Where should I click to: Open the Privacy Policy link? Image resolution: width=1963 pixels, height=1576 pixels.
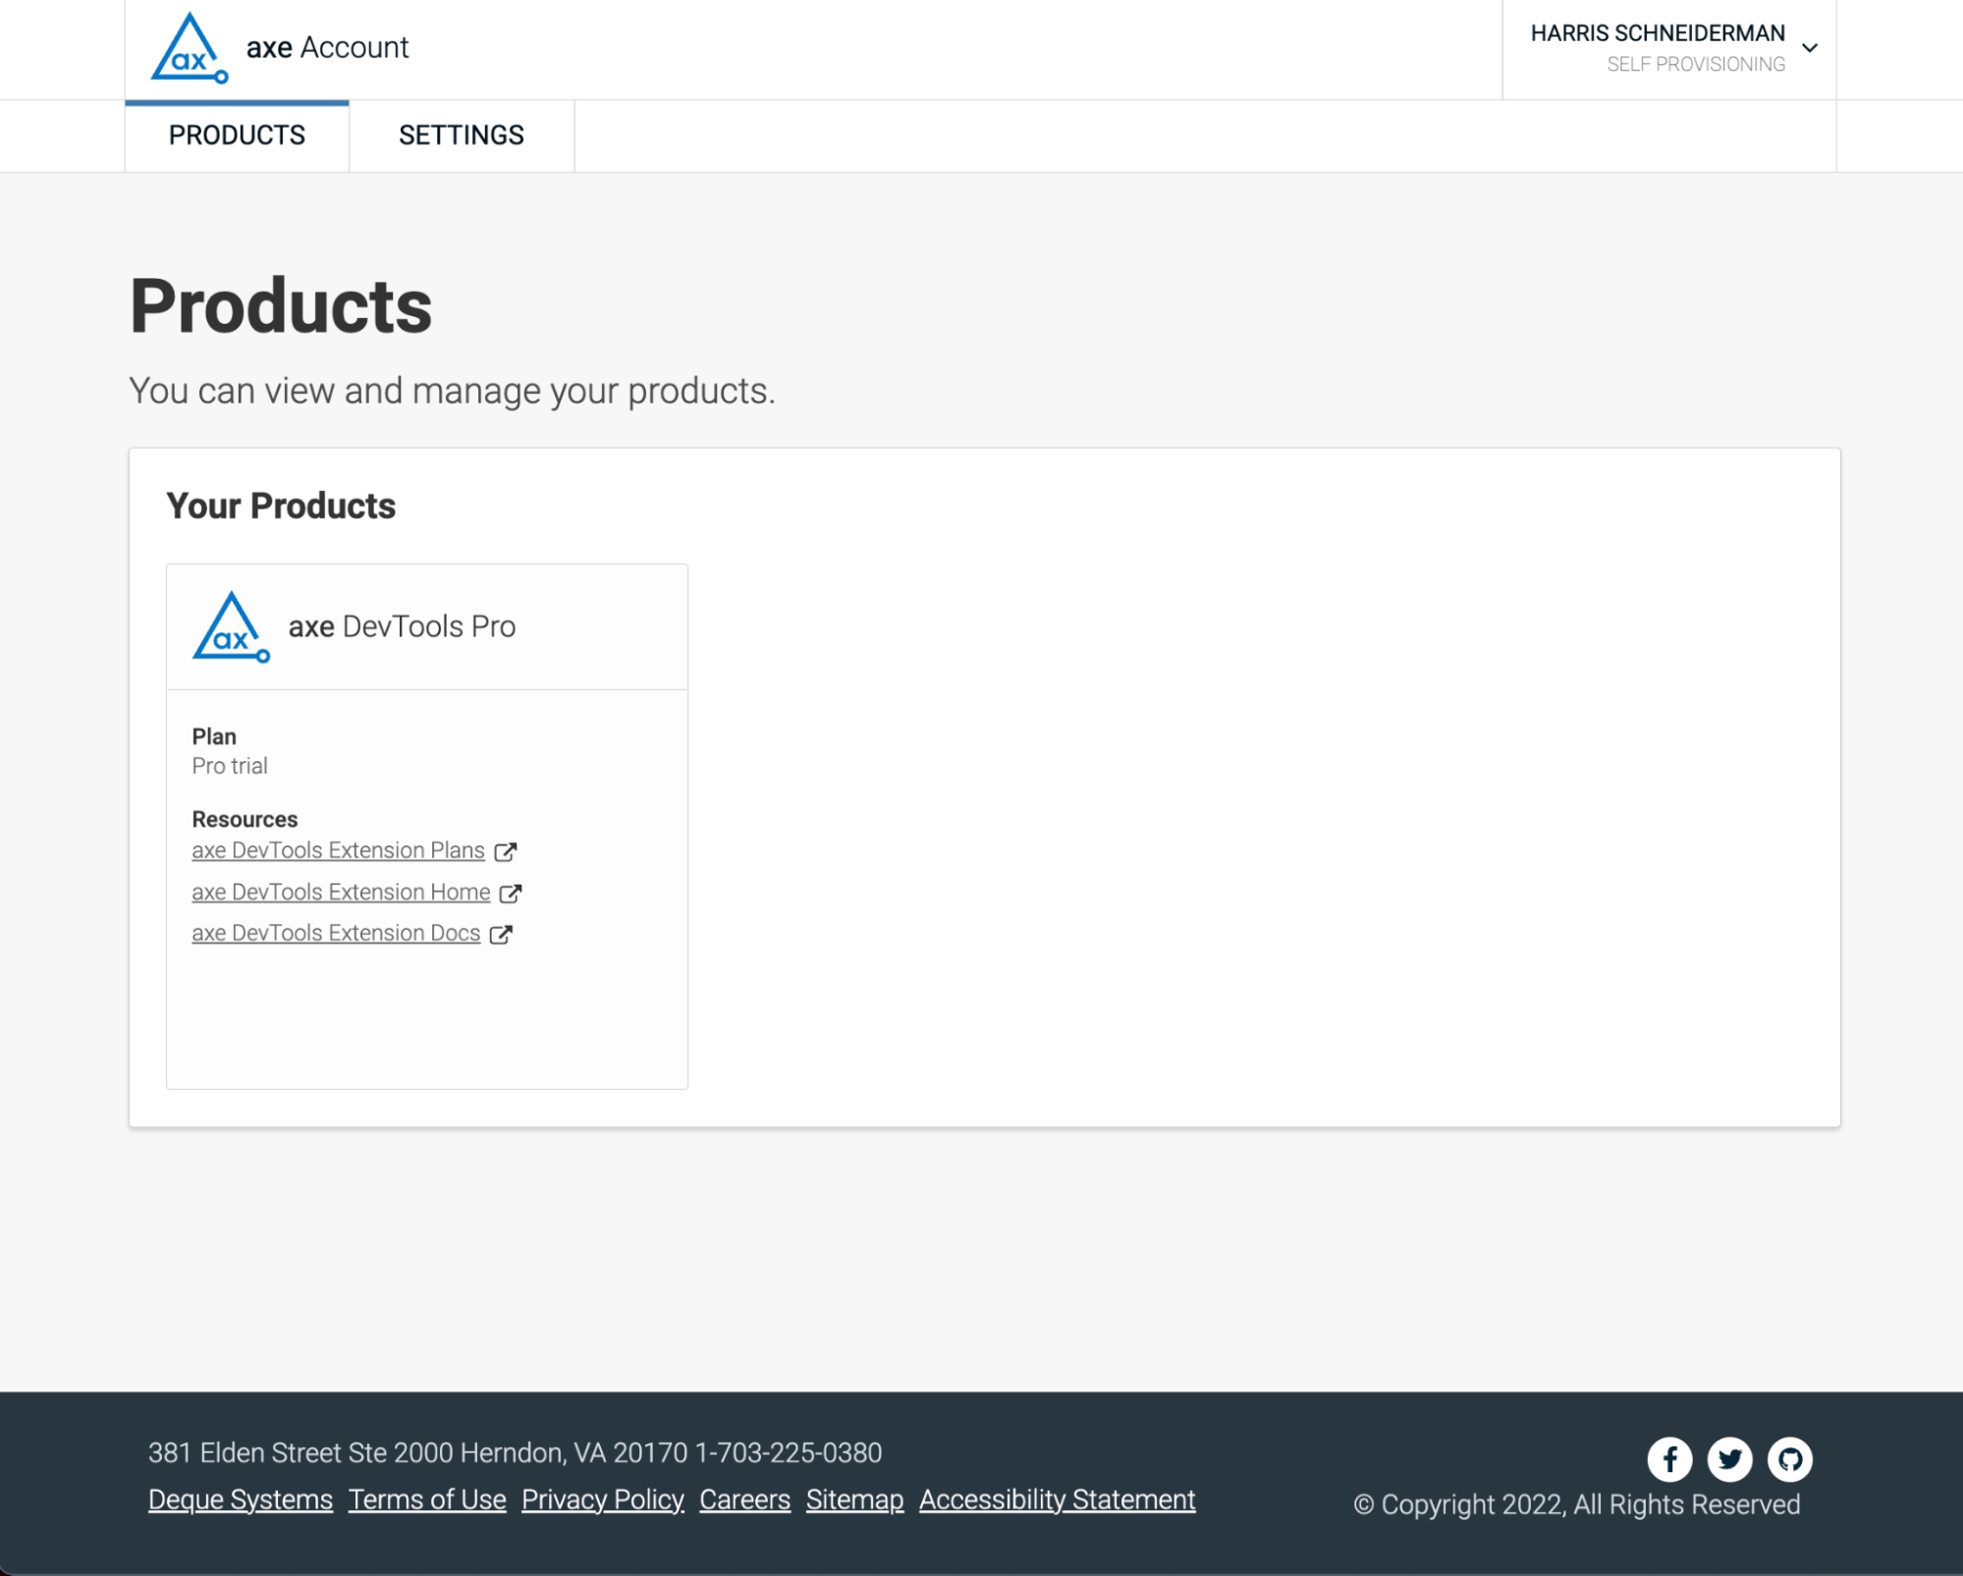click(x=603, y=1499)
